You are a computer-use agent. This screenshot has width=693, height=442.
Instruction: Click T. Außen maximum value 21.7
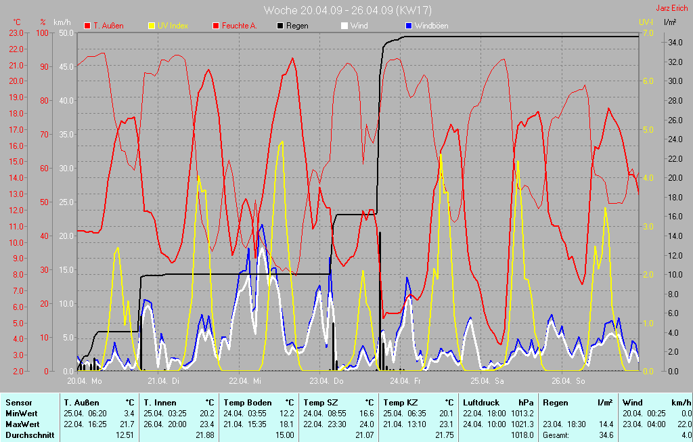(x=127, y=424)
